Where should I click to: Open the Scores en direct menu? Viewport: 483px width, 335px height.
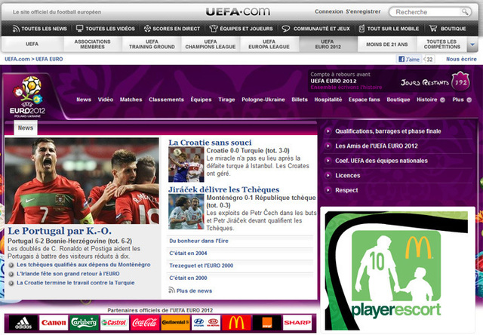point(171,28)
